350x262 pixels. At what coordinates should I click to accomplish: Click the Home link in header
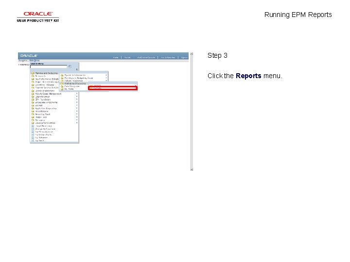pos(116,57)
